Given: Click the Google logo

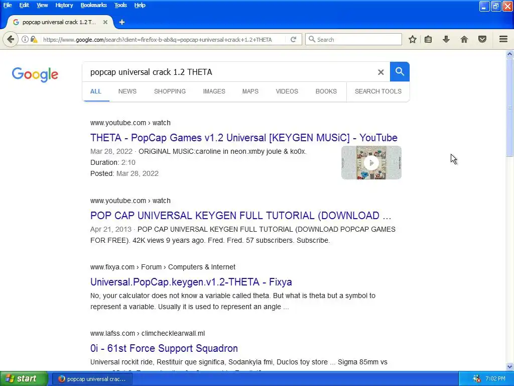Looking at the screenshot, I should coord(35,75).
